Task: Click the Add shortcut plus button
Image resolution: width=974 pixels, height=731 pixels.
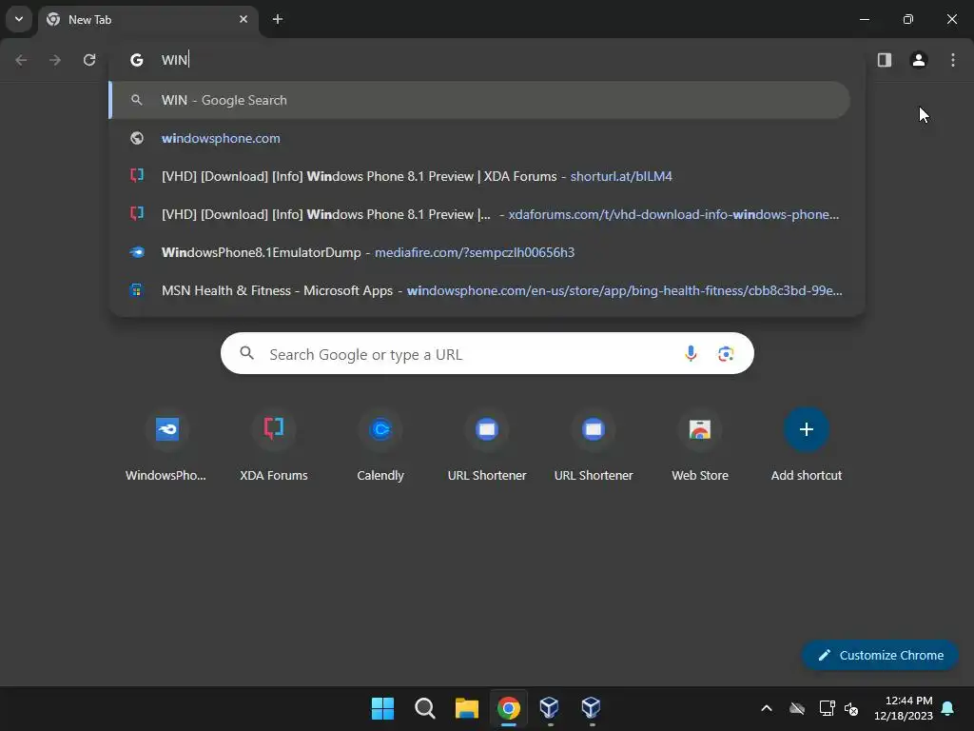Action: pos(807,429)
